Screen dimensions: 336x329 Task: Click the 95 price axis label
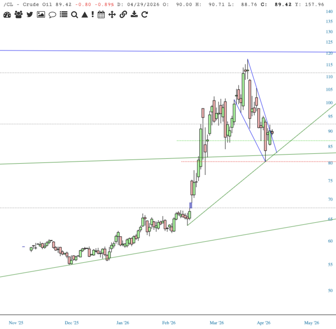point(330,116)
